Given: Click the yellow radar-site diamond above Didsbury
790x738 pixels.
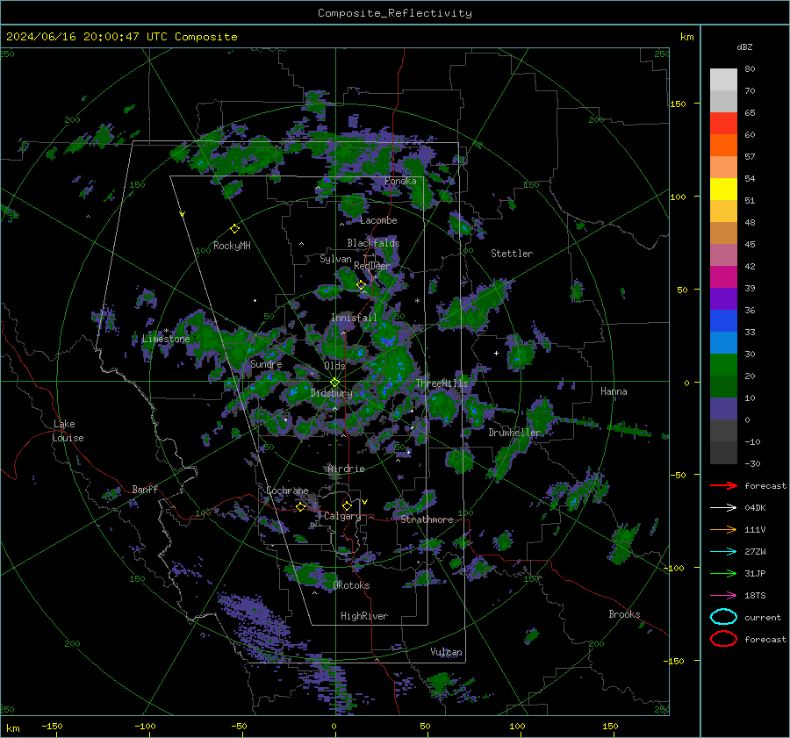Looking at the screenshot, I should pyautogui.click(x=334, y=383).
